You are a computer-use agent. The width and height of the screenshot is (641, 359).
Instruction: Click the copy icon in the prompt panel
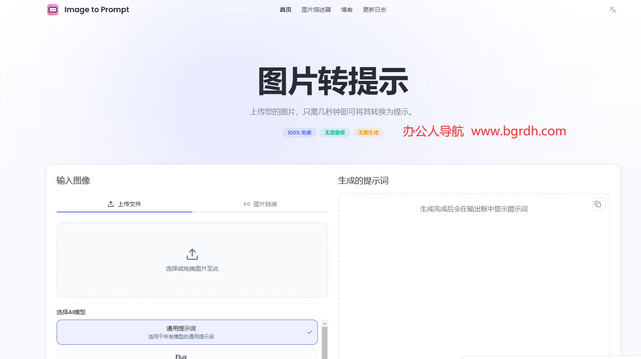click(x=598, y=204)
